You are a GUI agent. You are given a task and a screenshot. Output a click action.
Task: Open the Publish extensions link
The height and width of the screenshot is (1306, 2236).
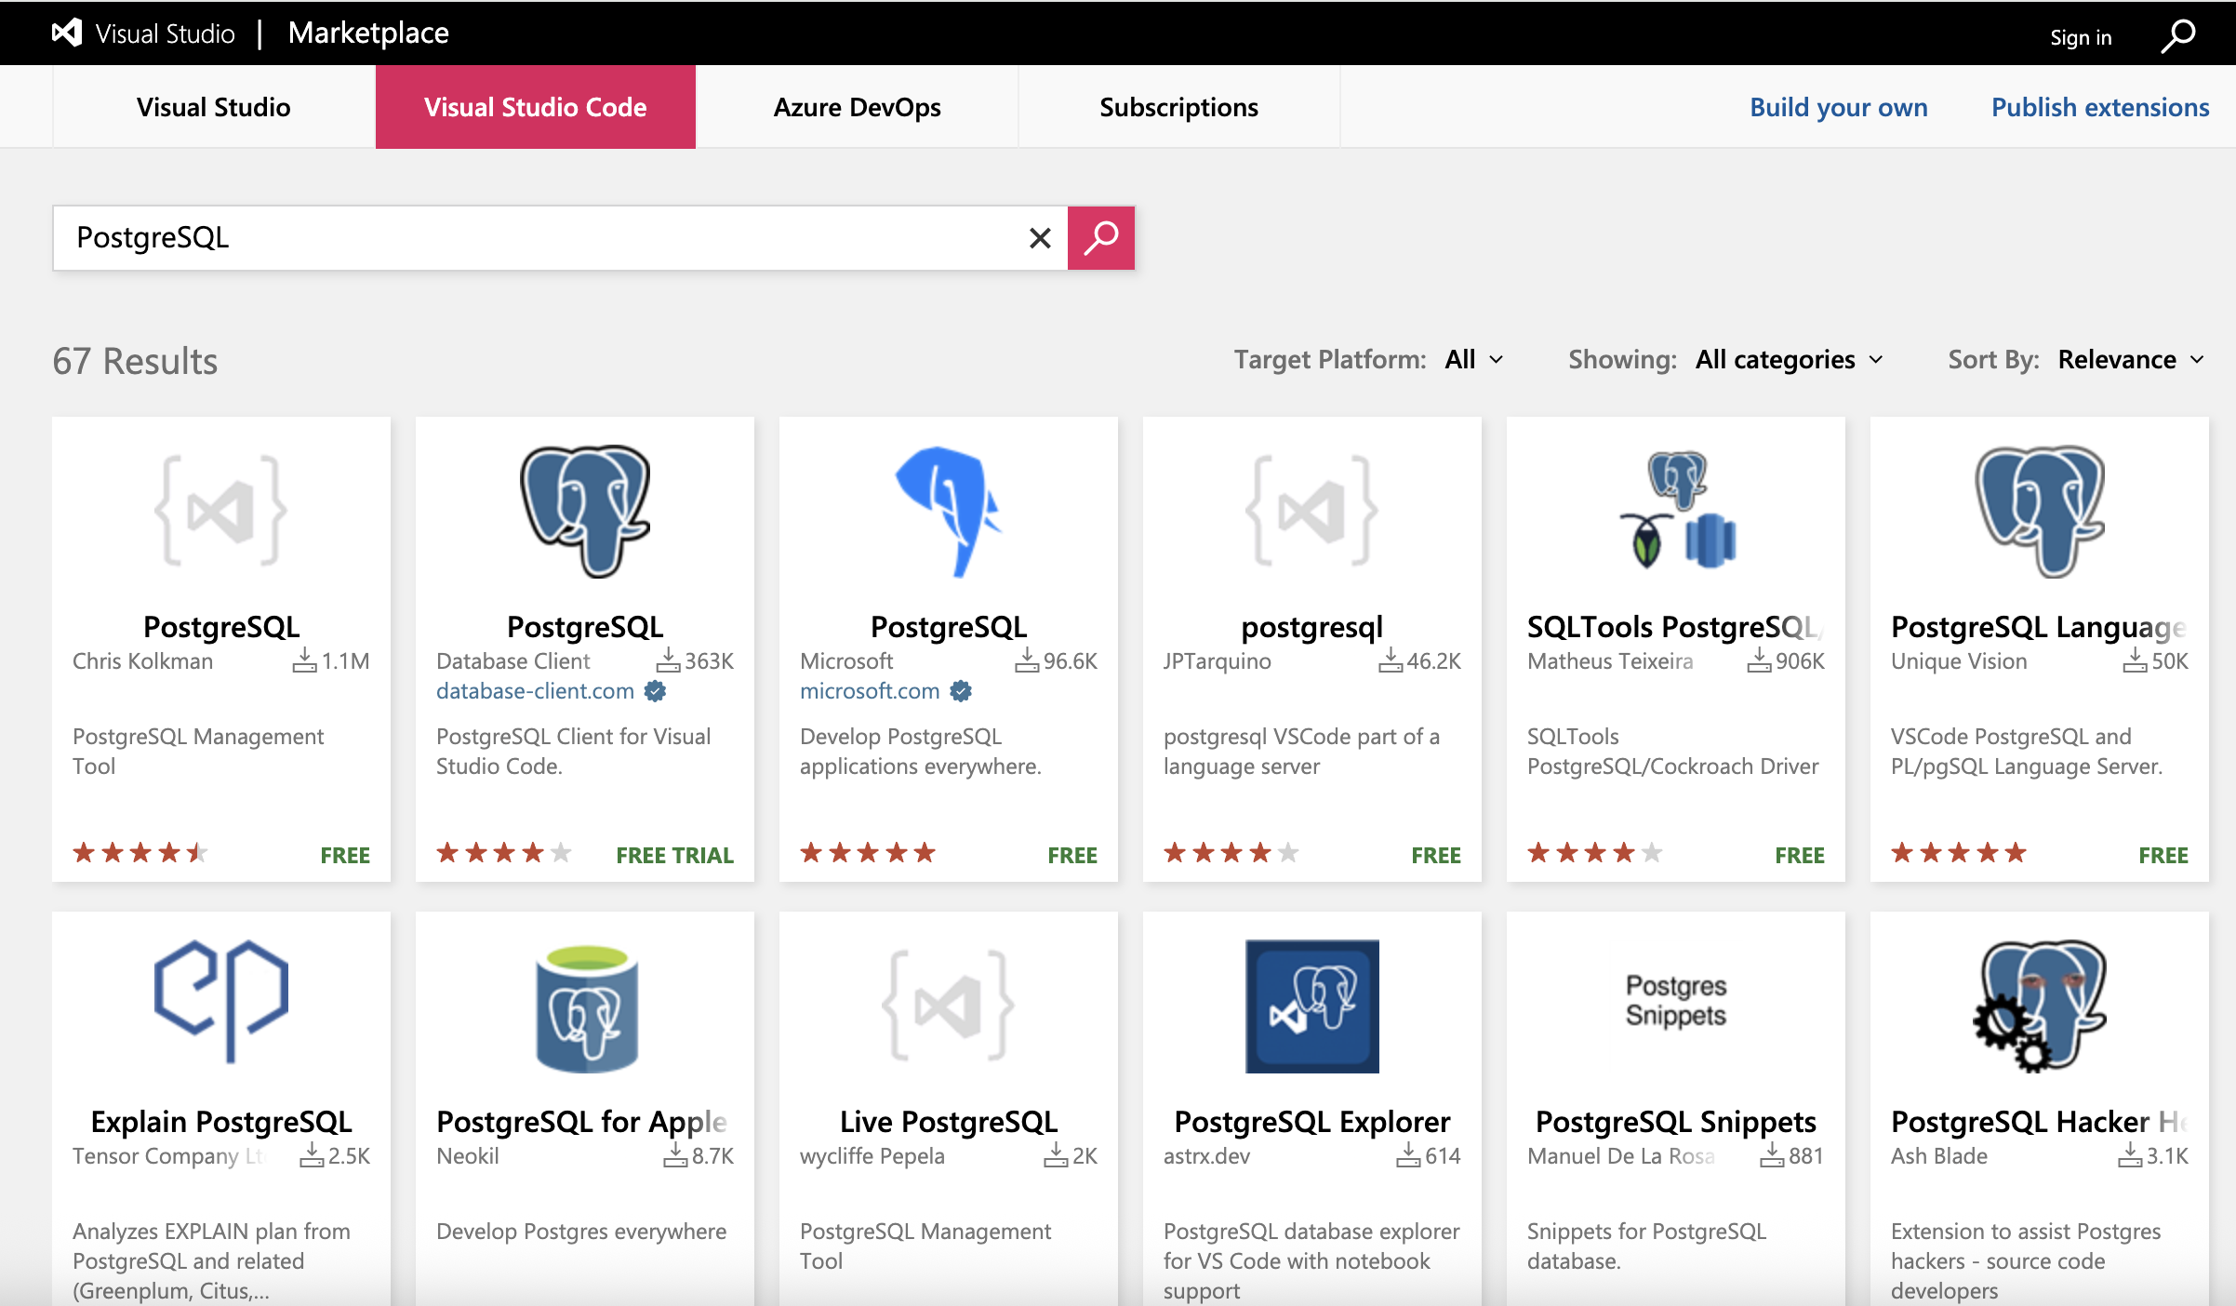click(x=2100, y=107)
